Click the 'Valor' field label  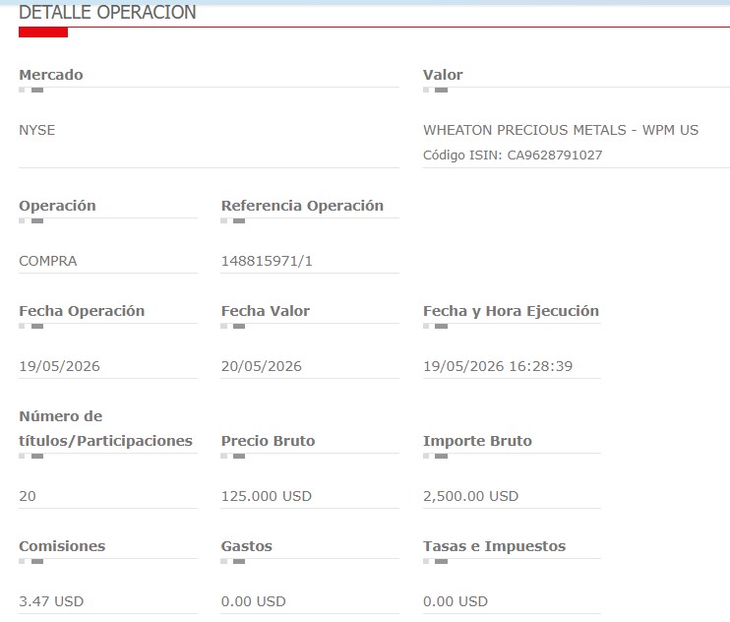click(x=443, y=75)
